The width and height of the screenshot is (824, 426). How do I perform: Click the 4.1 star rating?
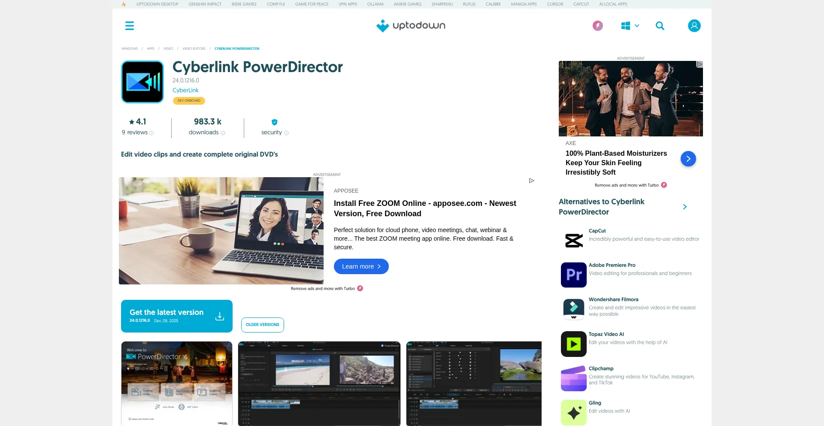tap(138, 122)
